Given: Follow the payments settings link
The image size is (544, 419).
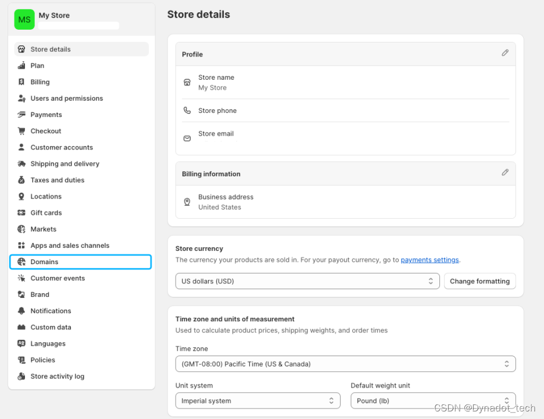Looking at the screenshot, I should pos(430,260).
